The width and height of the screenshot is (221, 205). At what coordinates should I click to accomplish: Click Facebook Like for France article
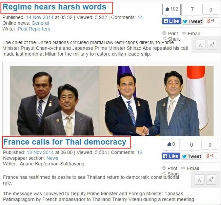(171, 156)
